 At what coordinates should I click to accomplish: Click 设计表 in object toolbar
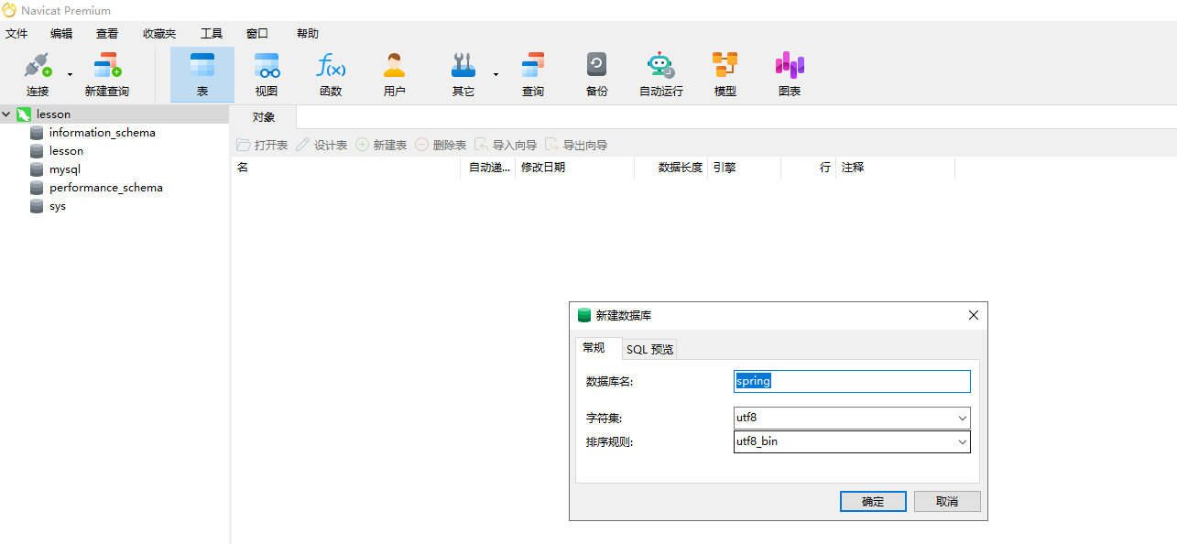tap(321, 145)
